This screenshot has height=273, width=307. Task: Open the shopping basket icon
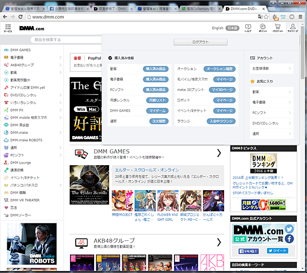[278, 28]
